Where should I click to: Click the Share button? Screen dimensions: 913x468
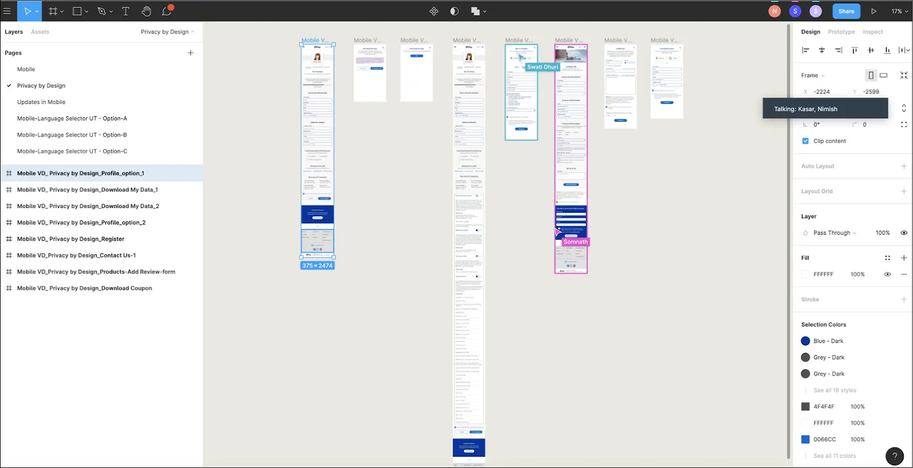tap(846, 11)
